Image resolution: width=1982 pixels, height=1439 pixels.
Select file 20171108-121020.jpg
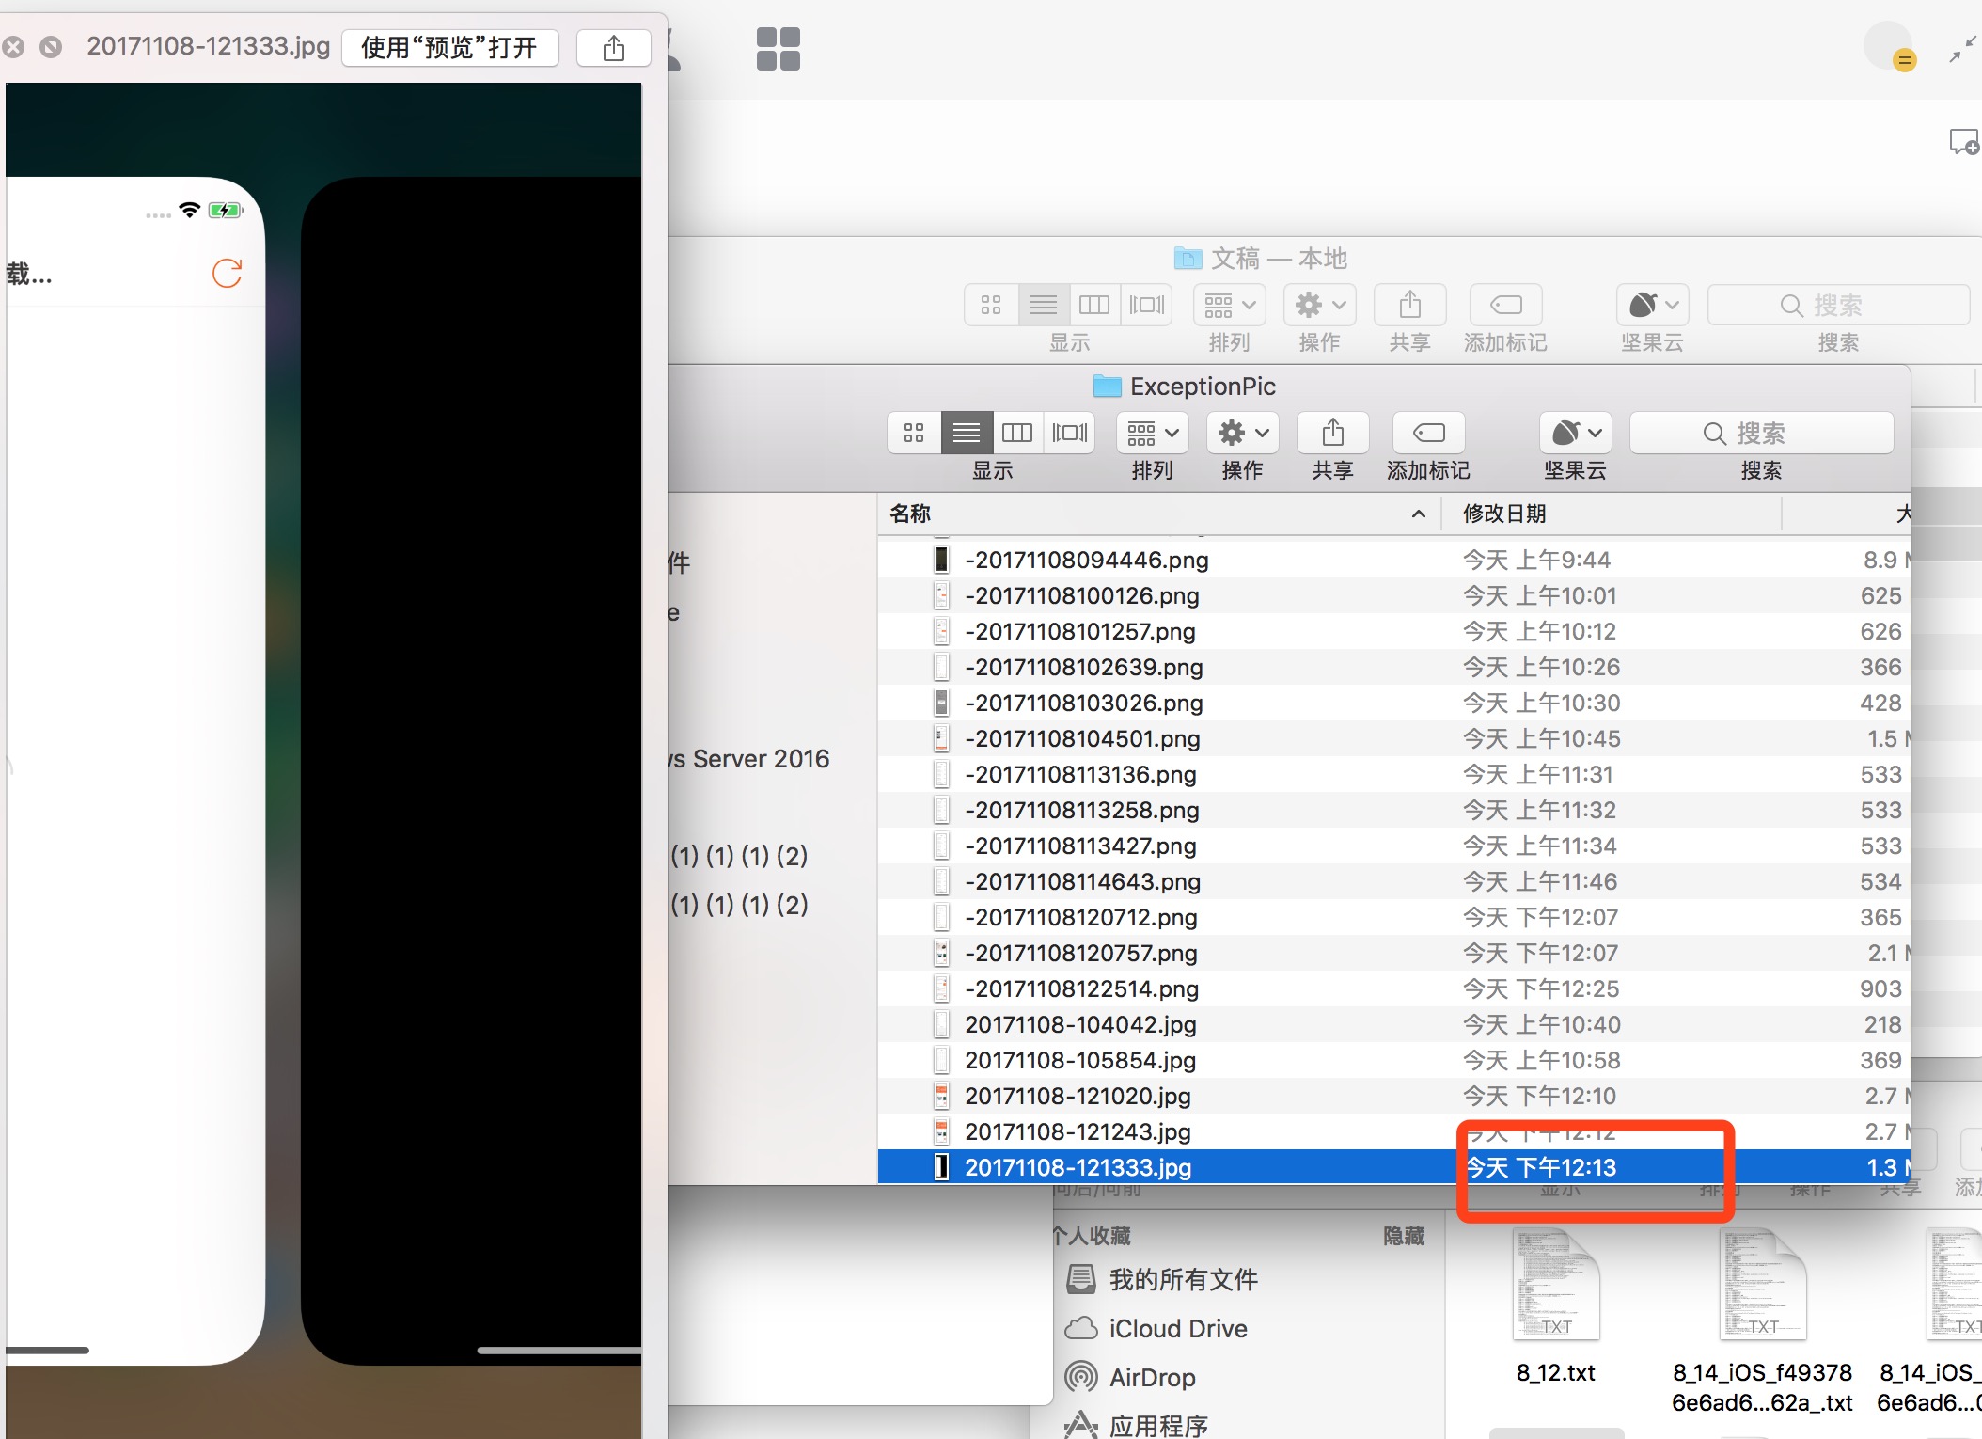point(1078,1096)
